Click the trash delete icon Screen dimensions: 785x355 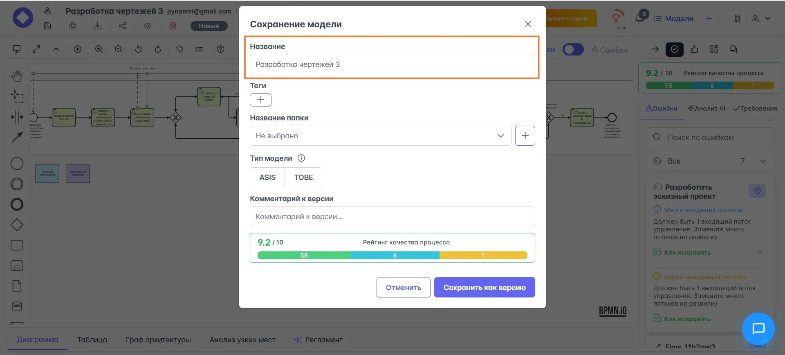[x=173, y=26]
